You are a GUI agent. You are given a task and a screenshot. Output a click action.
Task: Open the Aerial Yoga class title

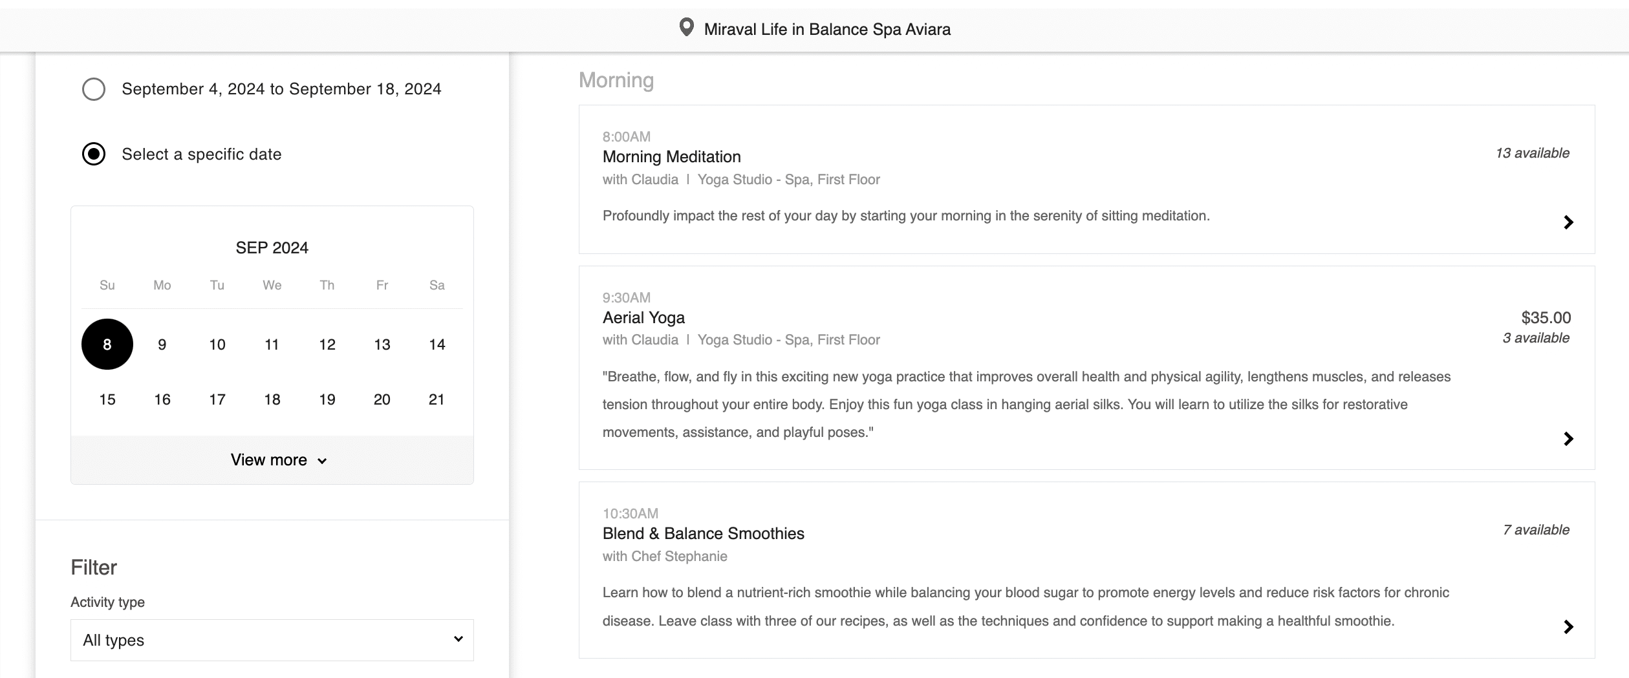coord(643,317)
